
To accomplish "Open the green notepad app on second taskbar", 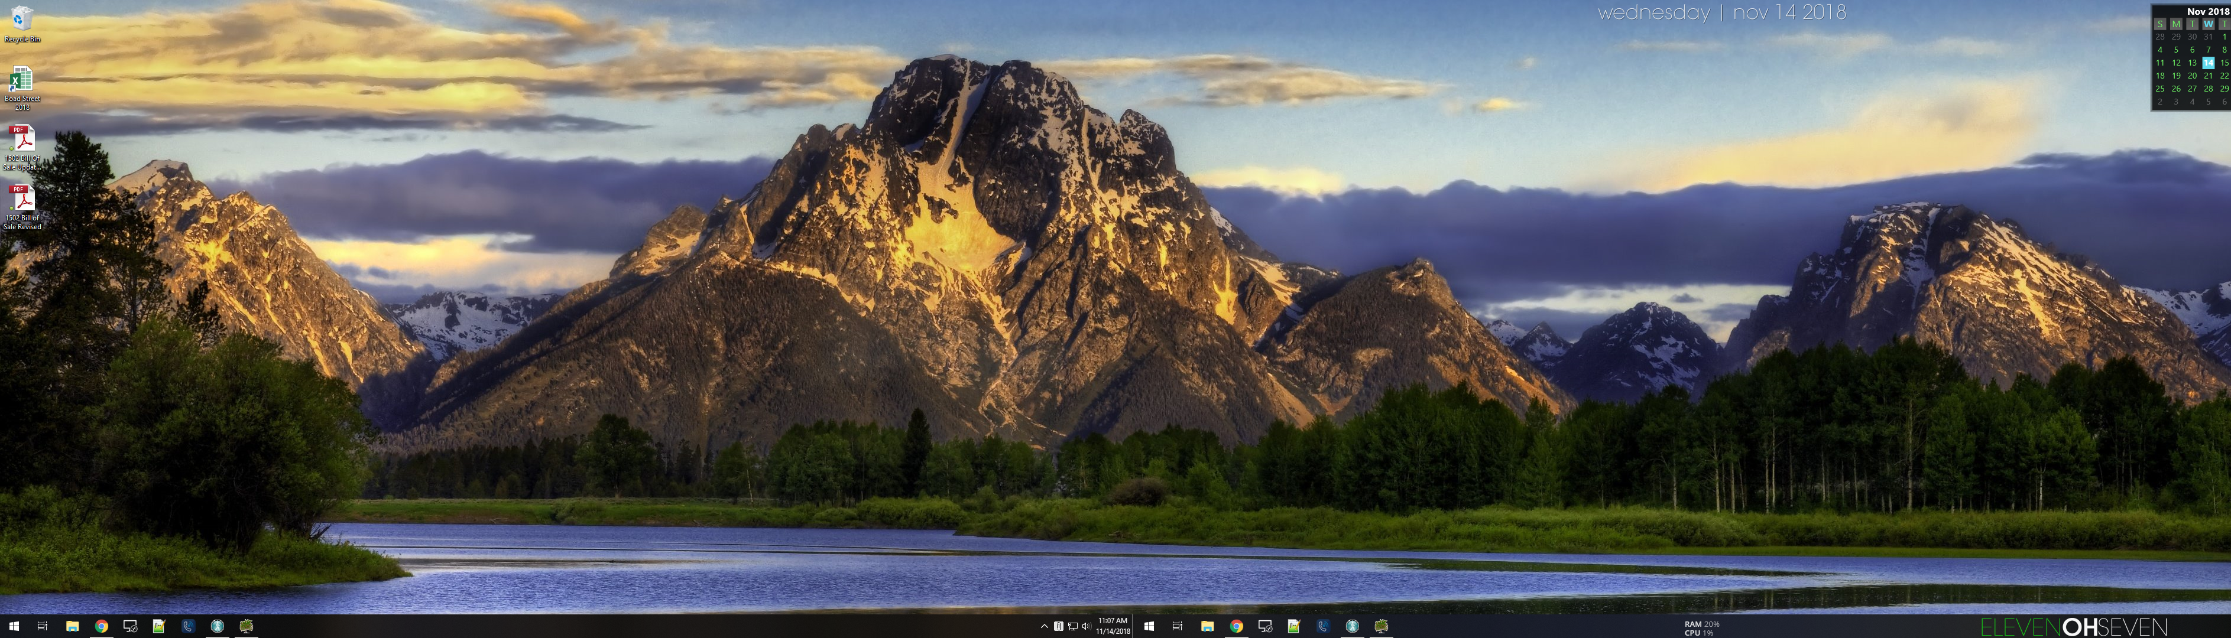I will pos(1294,626).
